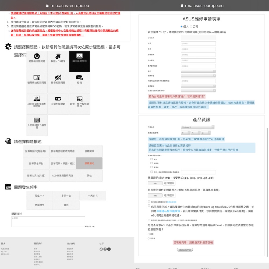Tick the 電源線 accessory checkbox
This screenshot has width=269, height=269.
point(152,167)
